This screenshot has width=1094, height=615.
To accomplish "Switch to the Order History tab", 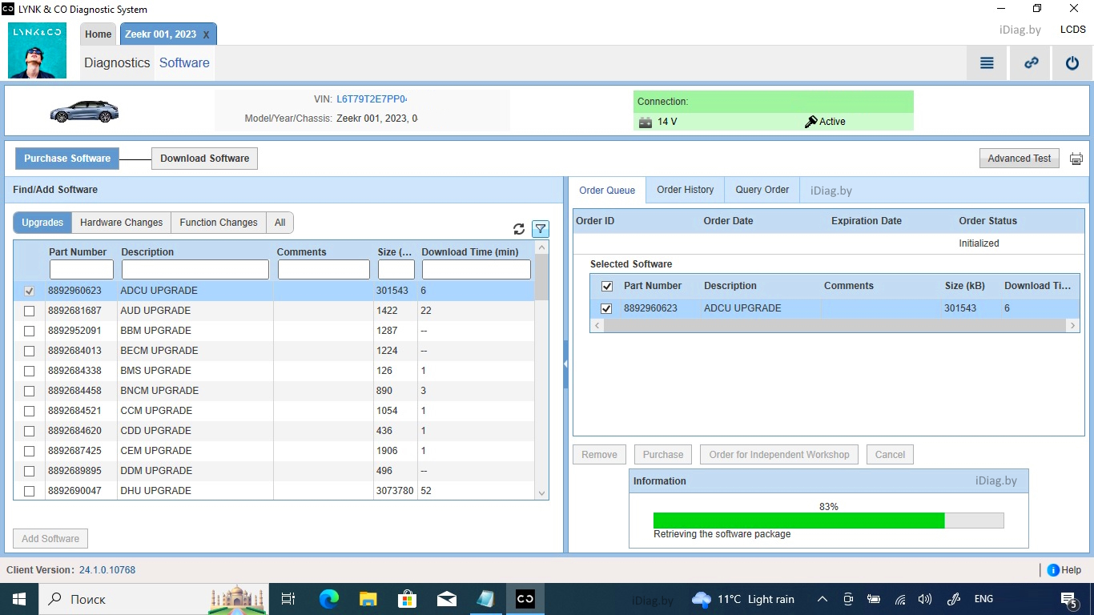I will (x=685, y=190).
